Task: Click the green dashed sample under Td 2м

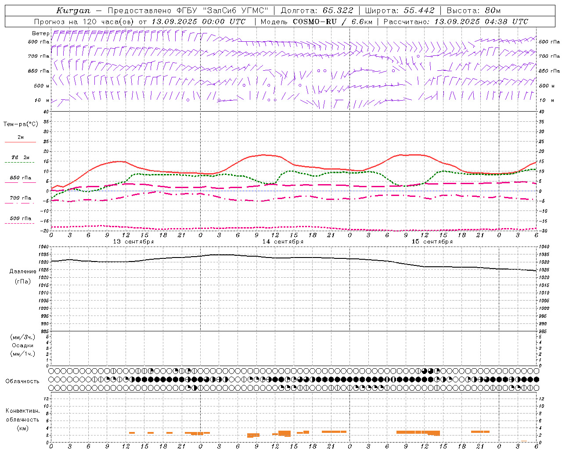Action: tap(20, 163)
